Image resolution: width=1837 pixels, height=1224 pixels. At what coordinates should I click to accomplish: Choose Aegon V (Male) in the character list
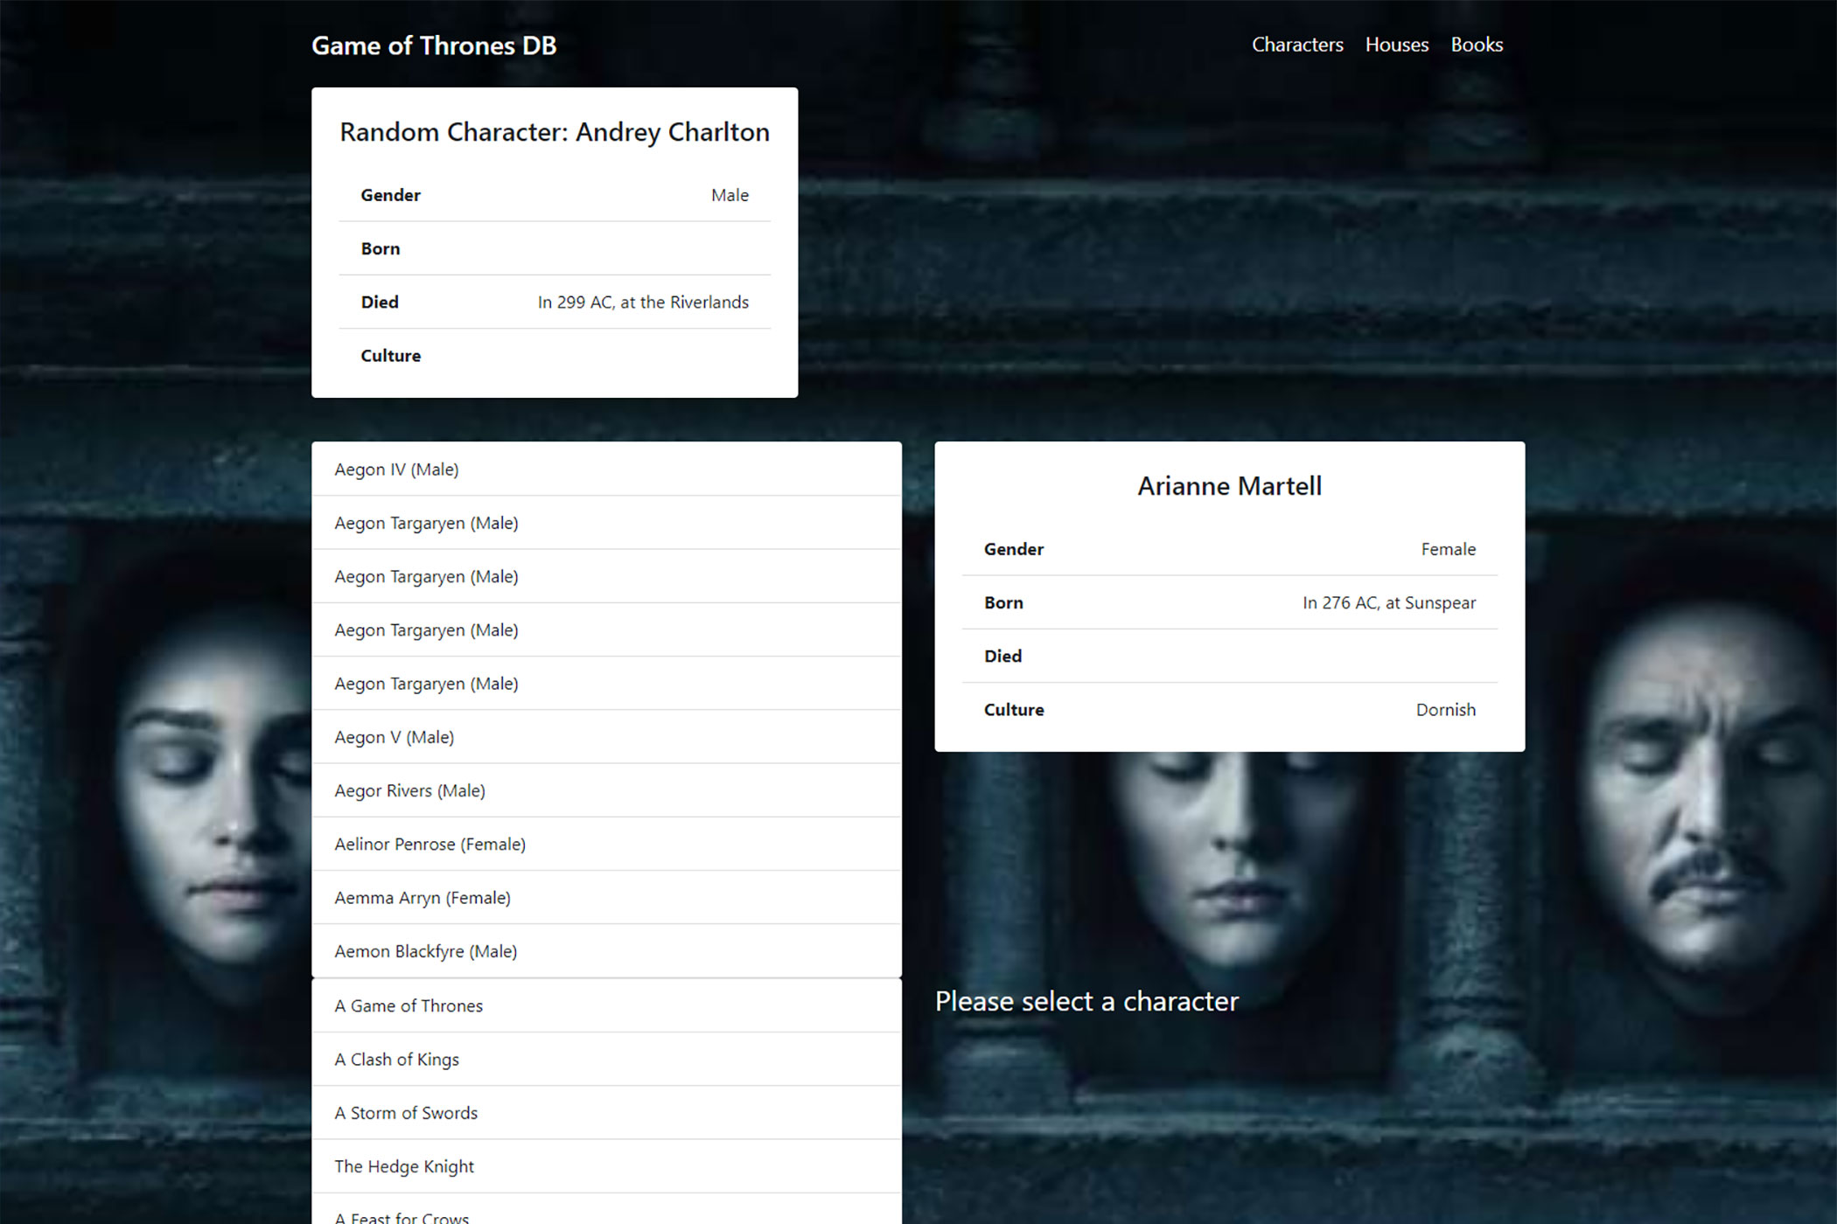point(606,737)
